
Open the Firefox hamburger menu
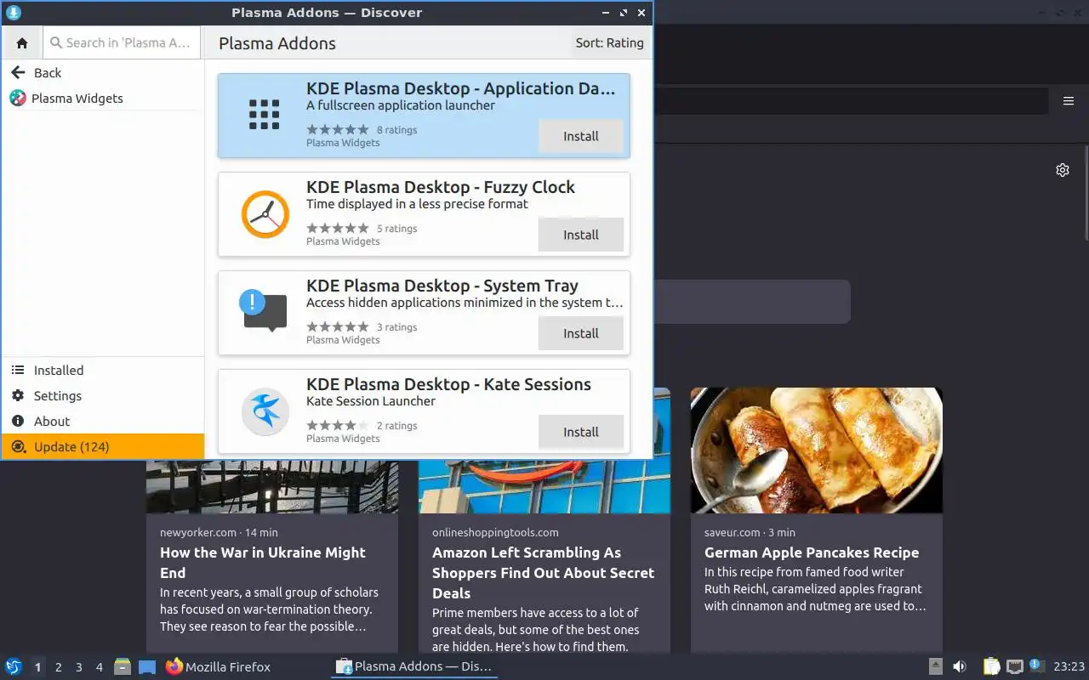(1069, 101)
